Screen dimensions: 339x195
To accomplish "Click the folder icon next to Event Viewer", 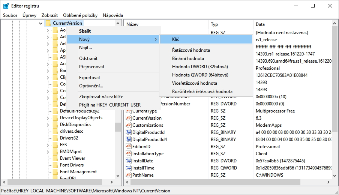I will click(x=55, y=158).
